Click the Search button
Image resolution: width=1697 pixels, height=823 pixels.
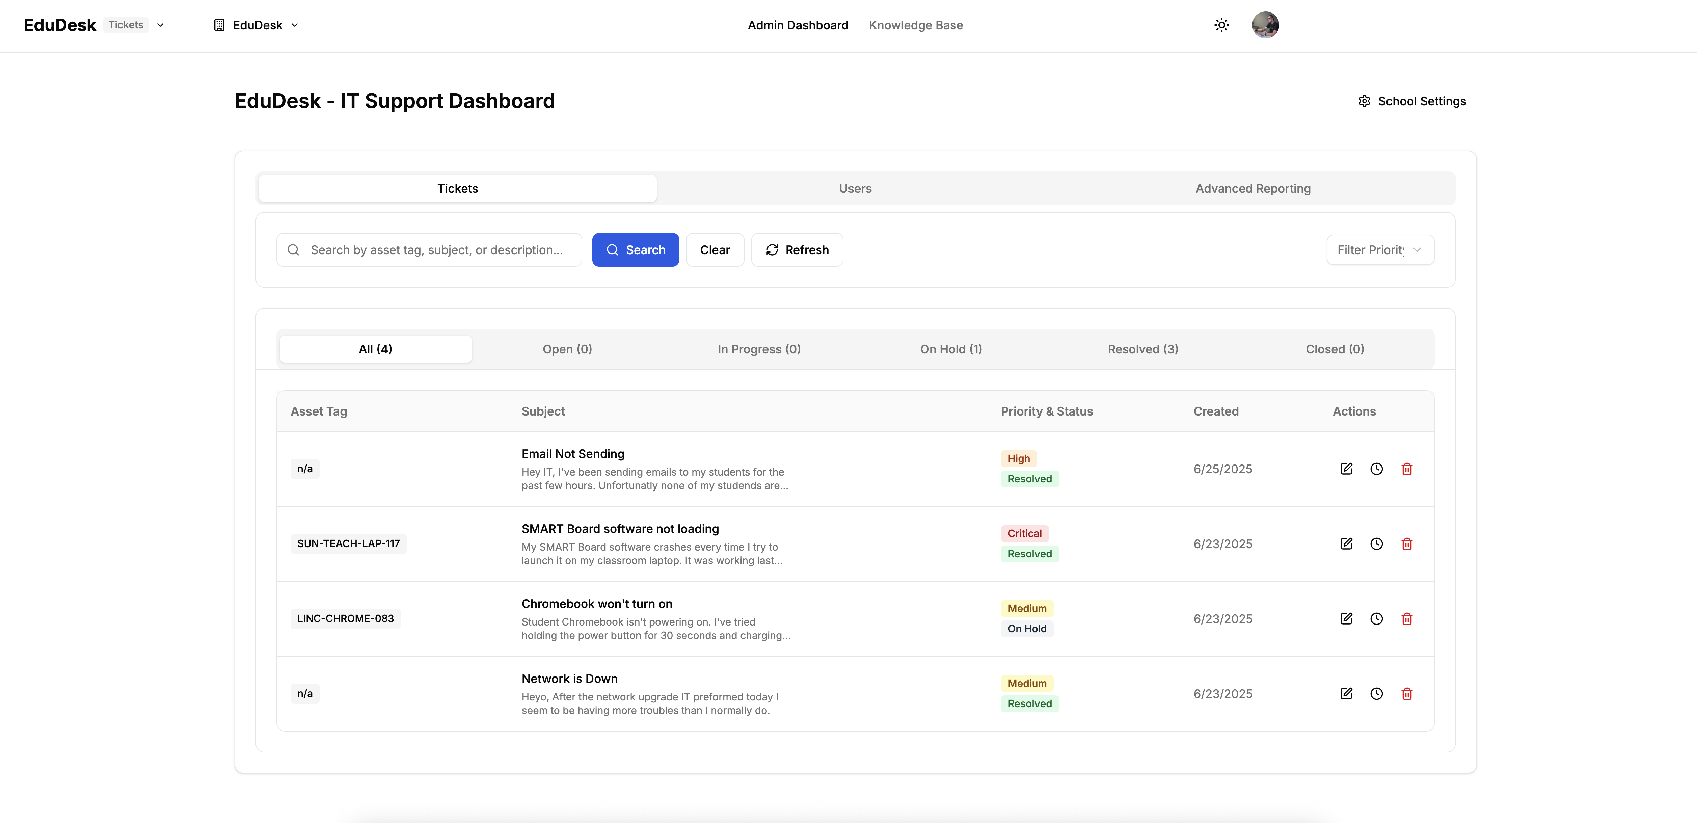tap(635, 250)
